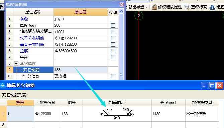Click the 筋号 column header
Image resolution: width=224 pixels, height=128 pixels.
tap(20, 103)
